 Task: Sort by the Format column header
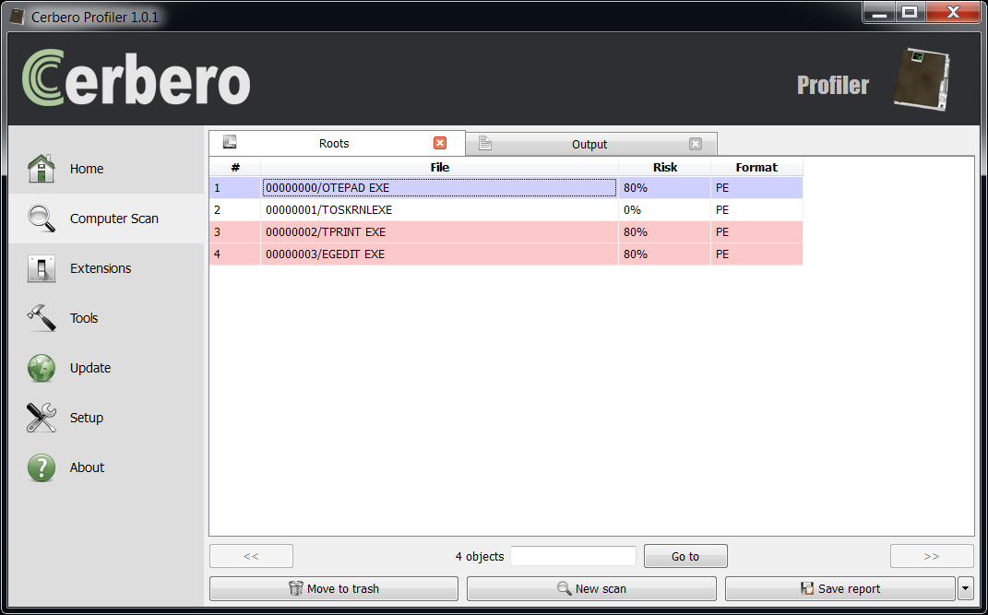[x=756, y=168]
